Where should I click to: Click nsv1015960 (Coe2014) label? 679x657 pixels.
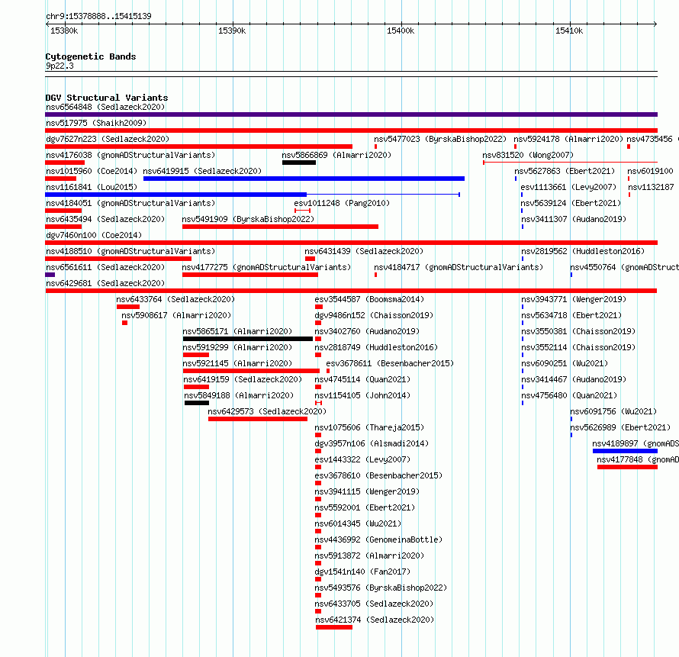click(92, 171)
